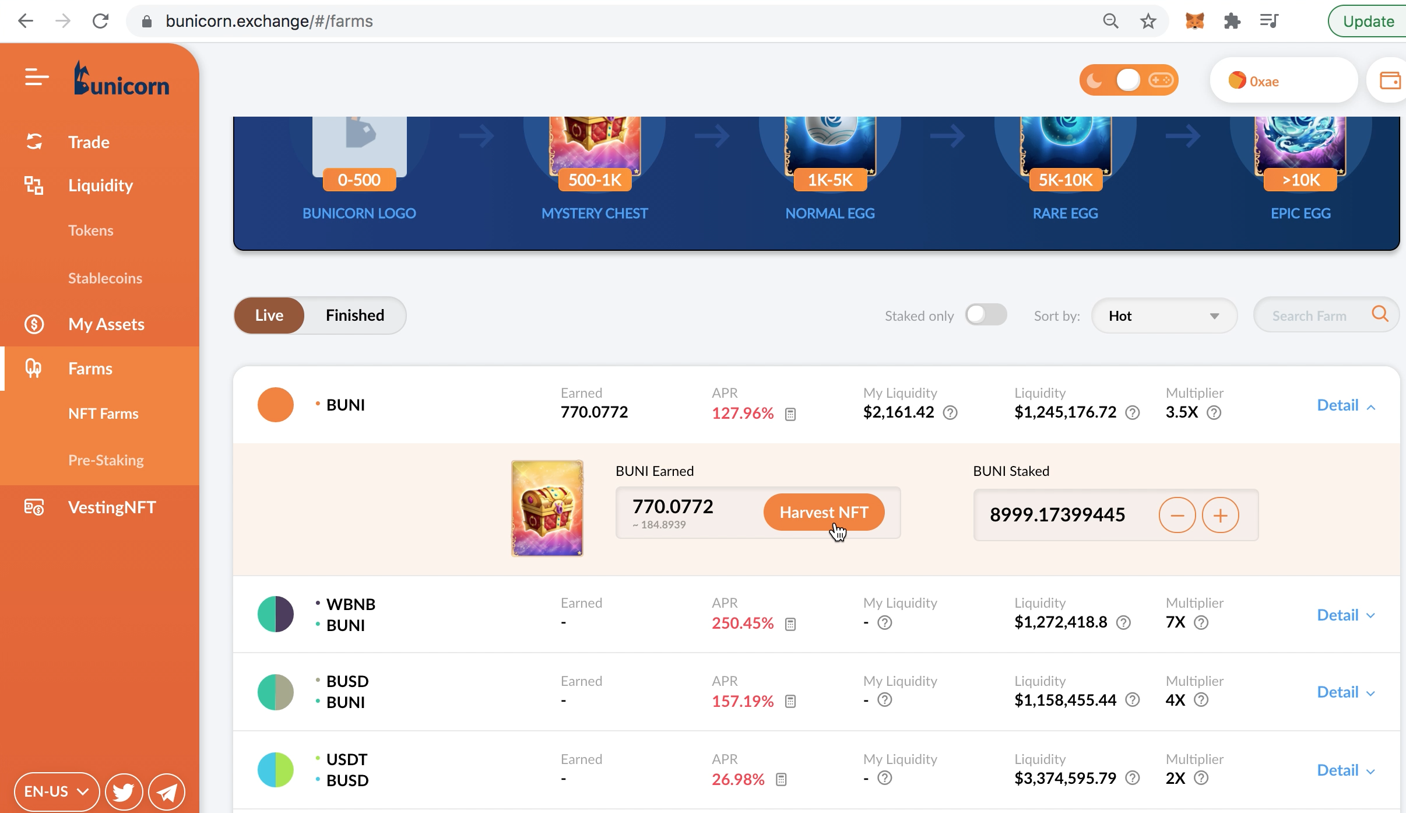Open the NFT Farms submenu item
This screenshot has width=1406, height=813.
pos(103,413)
